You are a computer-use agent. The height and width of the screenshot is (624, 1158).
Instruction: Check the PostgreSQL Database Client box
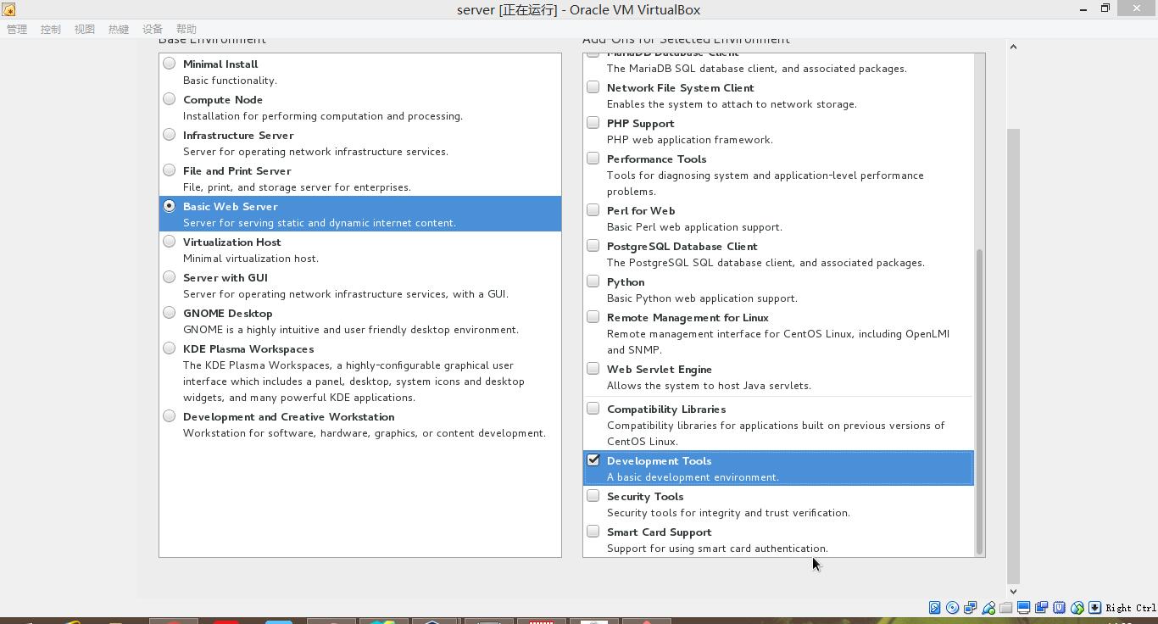593,245
